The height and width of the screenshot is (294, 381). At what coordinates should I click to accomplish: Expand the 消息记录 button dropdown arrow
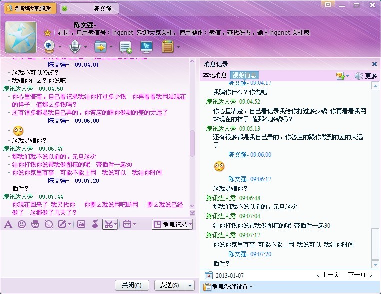click(x=190, y=224)
